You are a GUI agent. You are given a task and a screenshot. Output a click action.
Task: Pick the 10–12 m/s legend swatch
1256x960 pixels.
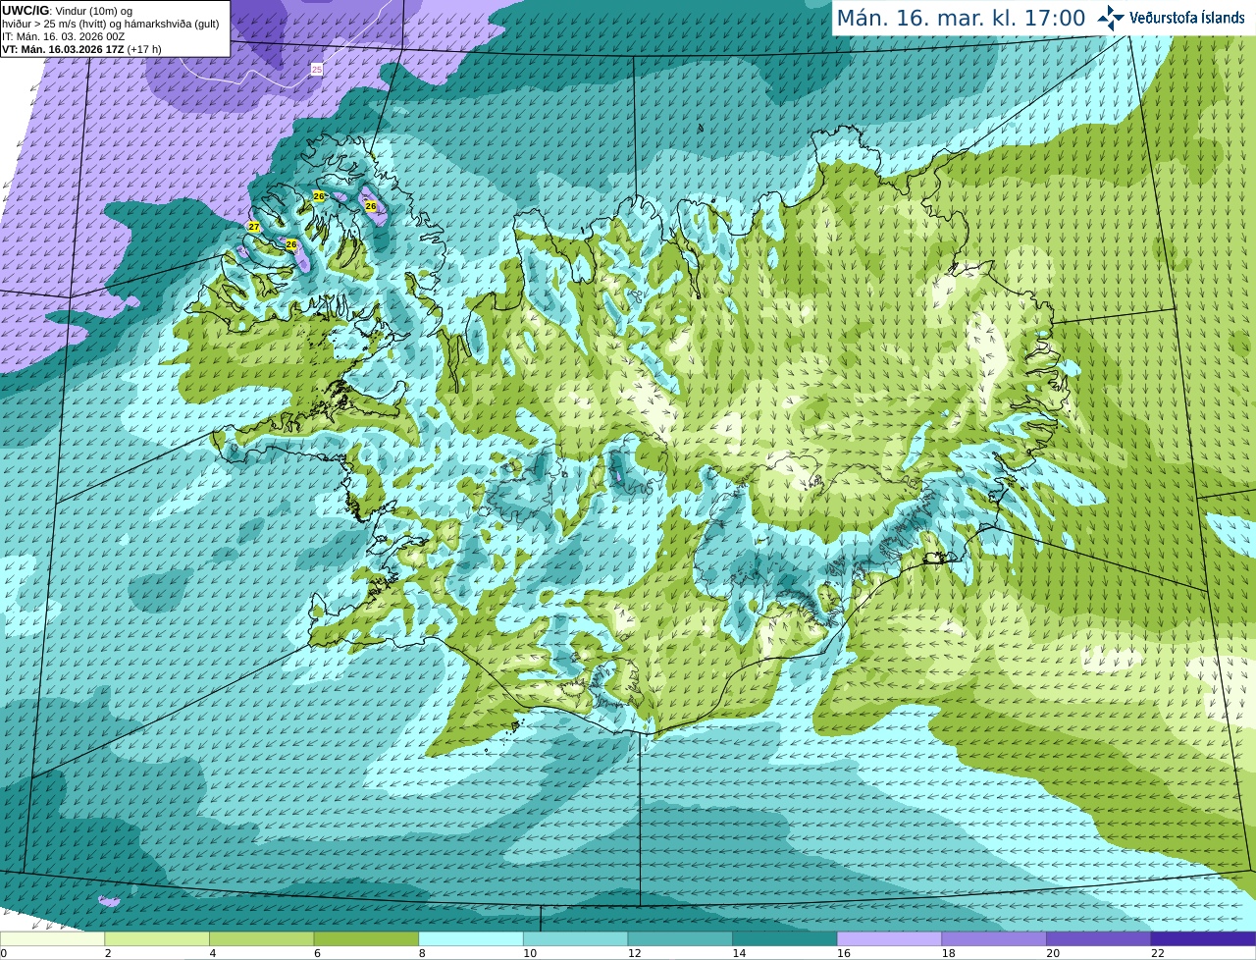click(575, 939)
